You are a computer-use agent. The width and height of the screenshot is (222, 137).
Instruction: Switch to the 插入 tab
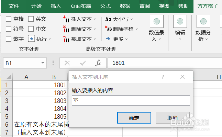(56, 6)
